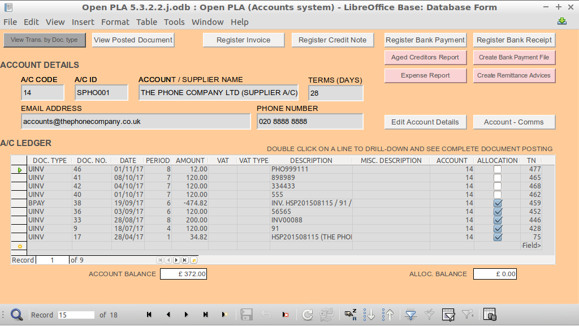Click the Email Address input field
The height and width of the screenshot is (326, 579).
pyautogui.click(x=136, y=122)
